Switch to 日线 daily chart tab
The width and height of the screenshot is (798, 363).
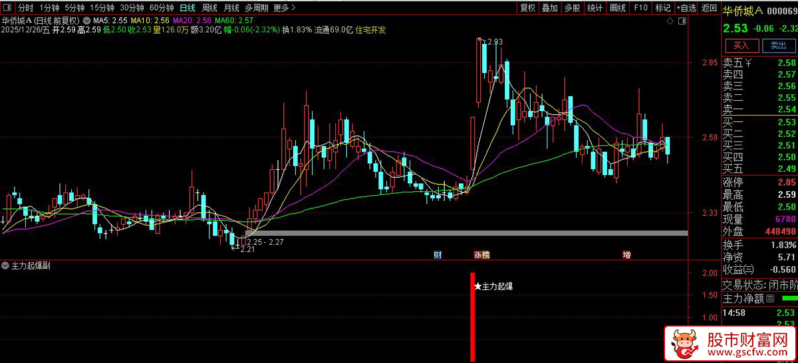(188, 8)
